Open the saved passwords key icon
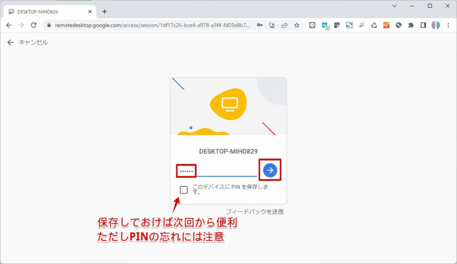This screenshot has width=457, height=264. [260, 25]
